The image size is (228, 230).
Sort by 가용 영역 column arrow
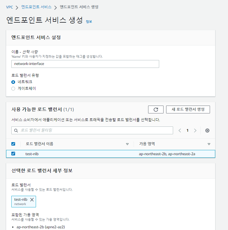click(209, 144)
